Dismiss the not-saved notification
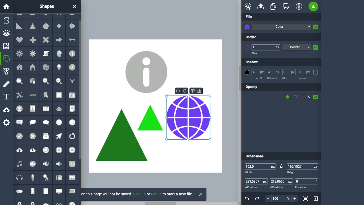364x205 pixels. click(x=201, y=194)
